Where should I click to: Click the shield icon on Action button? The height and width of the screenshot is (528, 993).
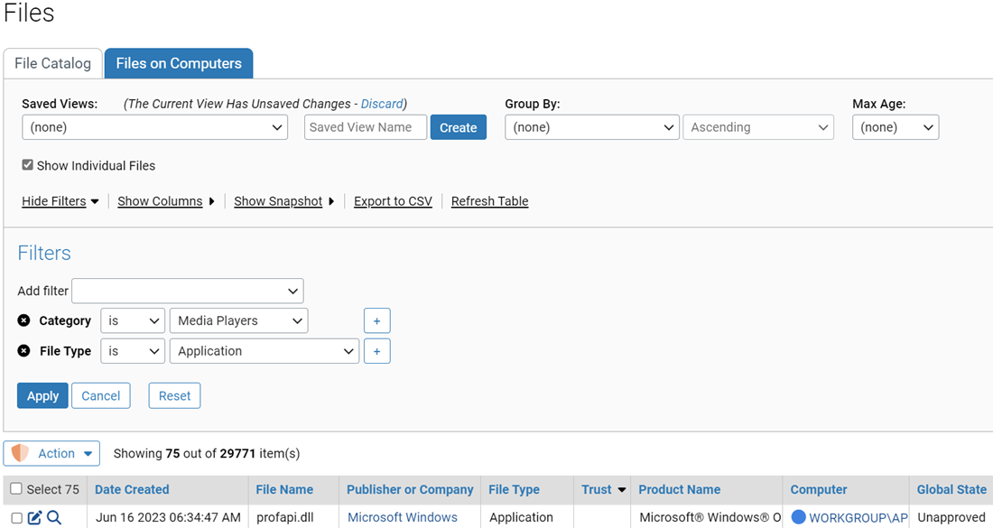pyautogui.click(x=20, y=453)
